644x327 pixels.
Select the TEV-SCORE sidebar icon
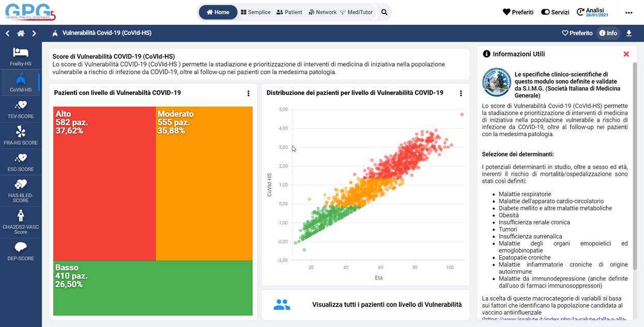click(x=21, y=109)
